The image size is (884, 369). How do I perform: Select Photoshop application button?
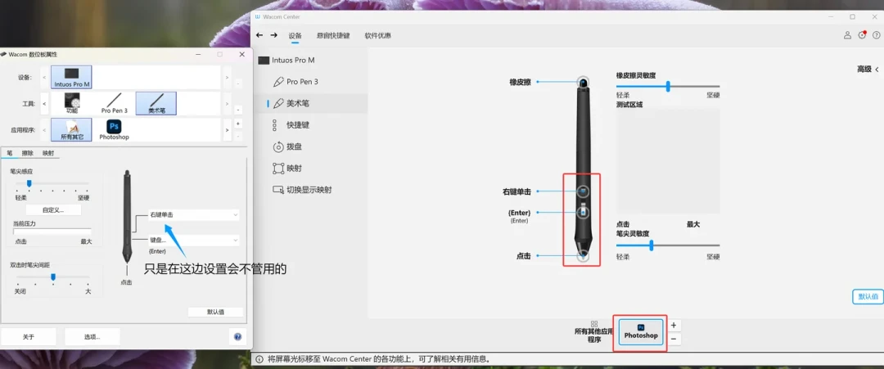640,332
